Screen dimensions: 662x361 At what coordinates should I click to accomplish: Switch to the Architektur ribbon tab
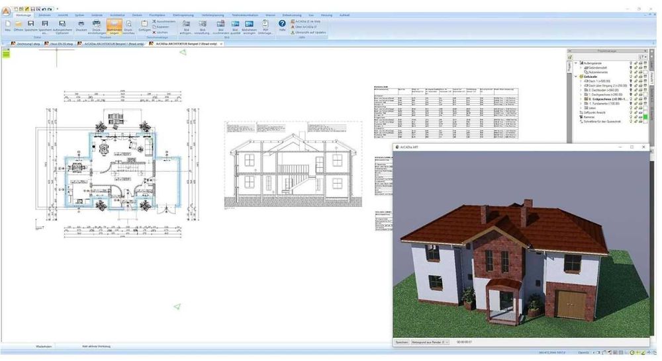(x=117, y=15)
